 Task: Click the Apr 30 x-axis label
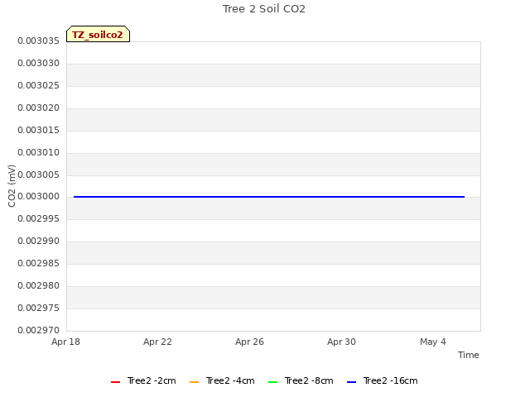[341, 342]
